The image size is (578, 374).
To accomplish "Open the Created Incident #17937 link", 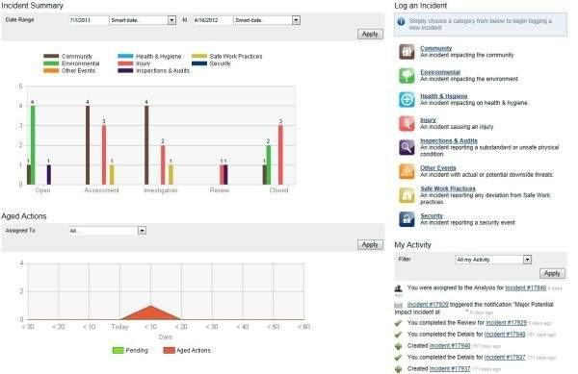I will pos(450,368).
